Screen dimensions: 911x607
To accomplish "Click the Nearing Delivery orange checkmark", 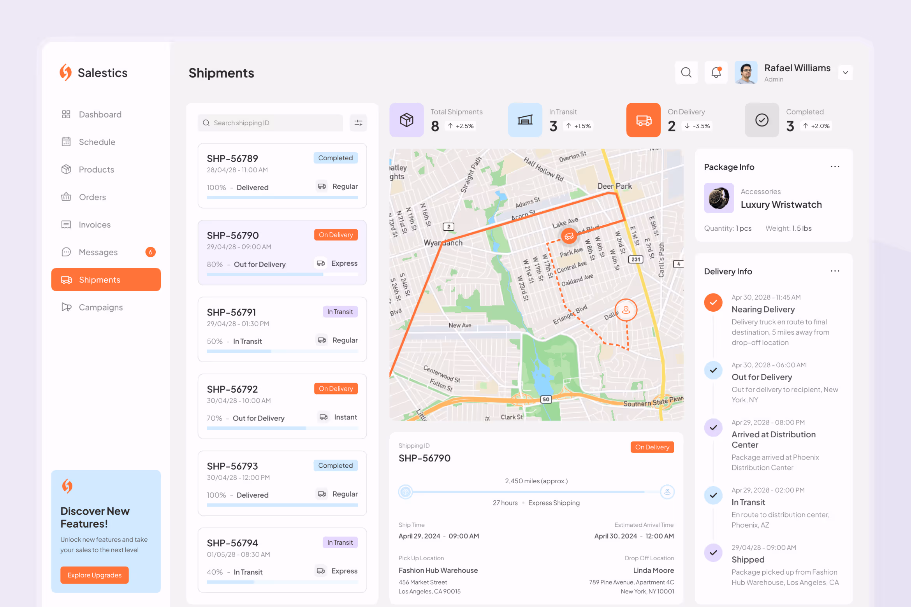I will point(713,302).
